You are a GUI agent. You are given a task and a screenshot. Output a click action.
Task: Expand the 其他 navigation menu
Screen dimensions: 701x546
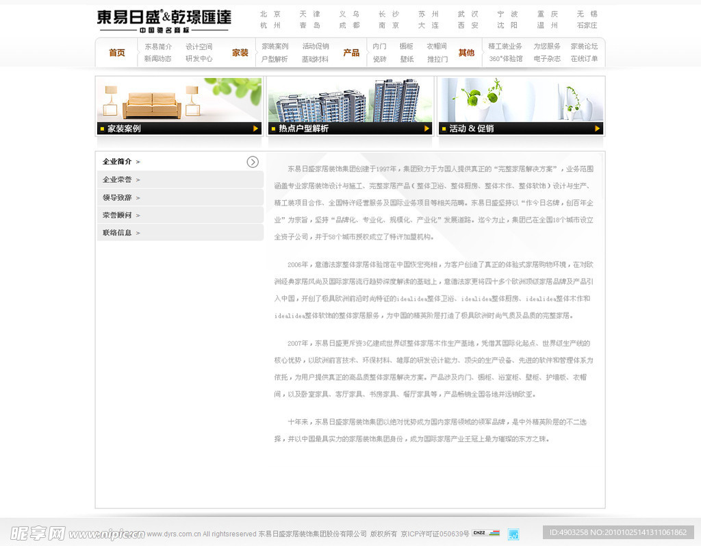(466, 52)
